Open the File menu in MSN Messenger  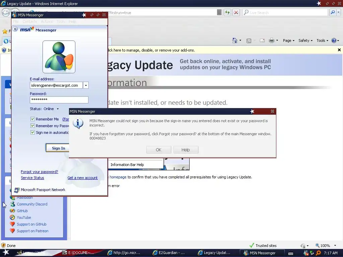point(16,21)
